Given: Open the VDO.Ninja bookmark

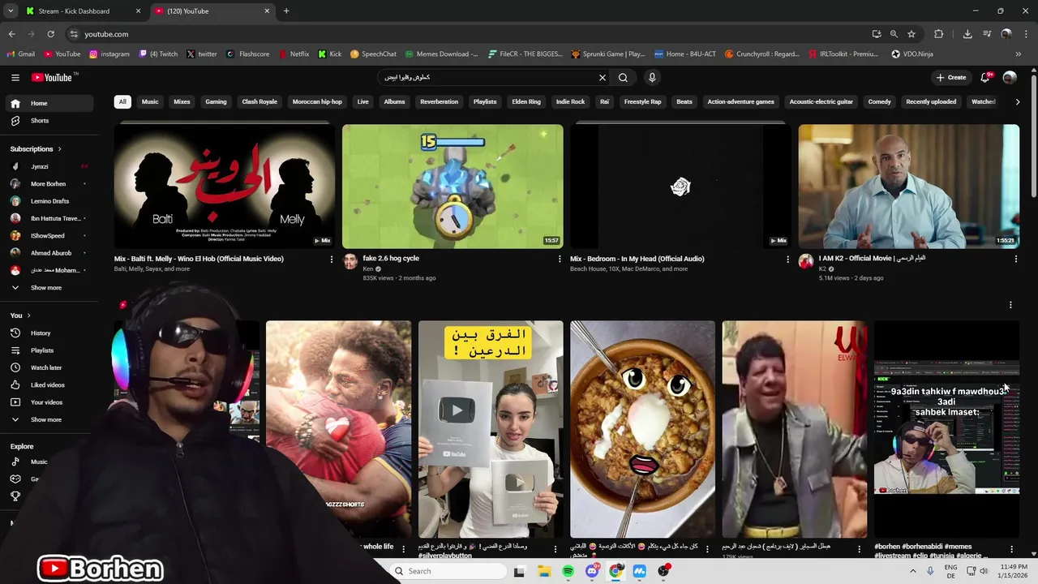Looking at the screenshot, I should click(912, 54).
